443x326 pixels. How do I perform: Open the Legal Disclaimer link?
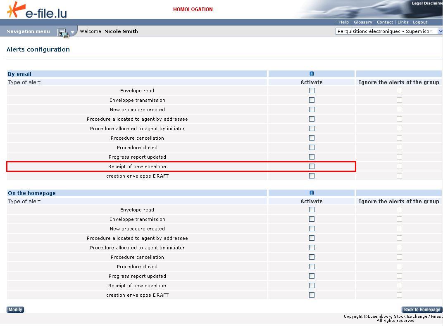(427, 3)
